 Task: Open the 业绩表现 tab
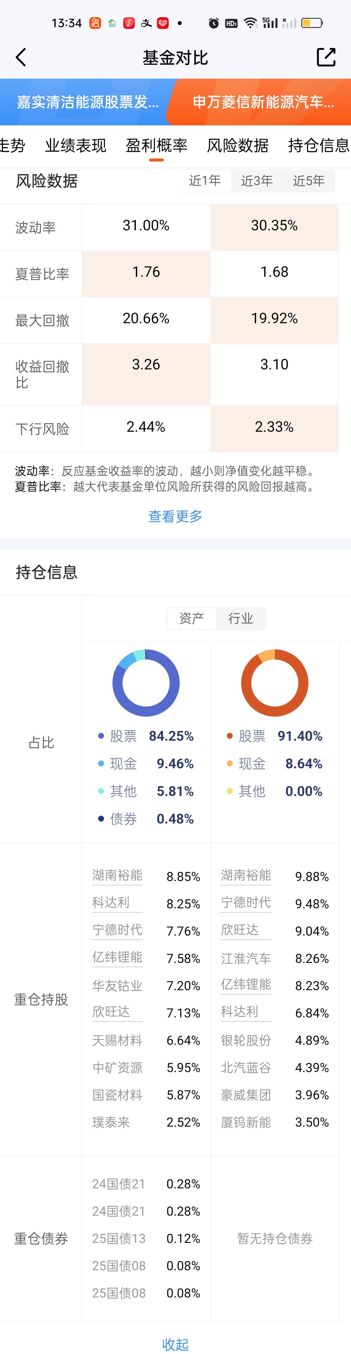tap(76, 146)
